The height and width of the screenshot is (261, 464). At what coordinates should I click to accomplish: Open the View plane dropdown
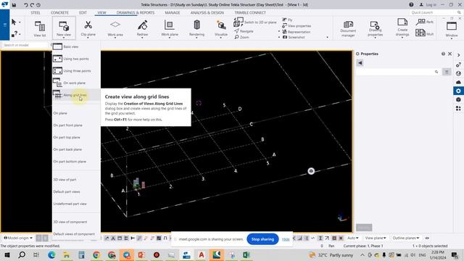[376, 238]
